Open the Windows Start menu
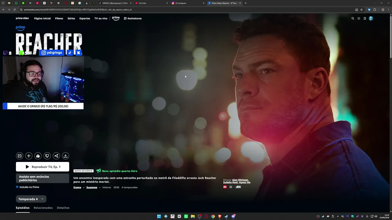The height and width of the screenshot is (220, 392). 159,216
